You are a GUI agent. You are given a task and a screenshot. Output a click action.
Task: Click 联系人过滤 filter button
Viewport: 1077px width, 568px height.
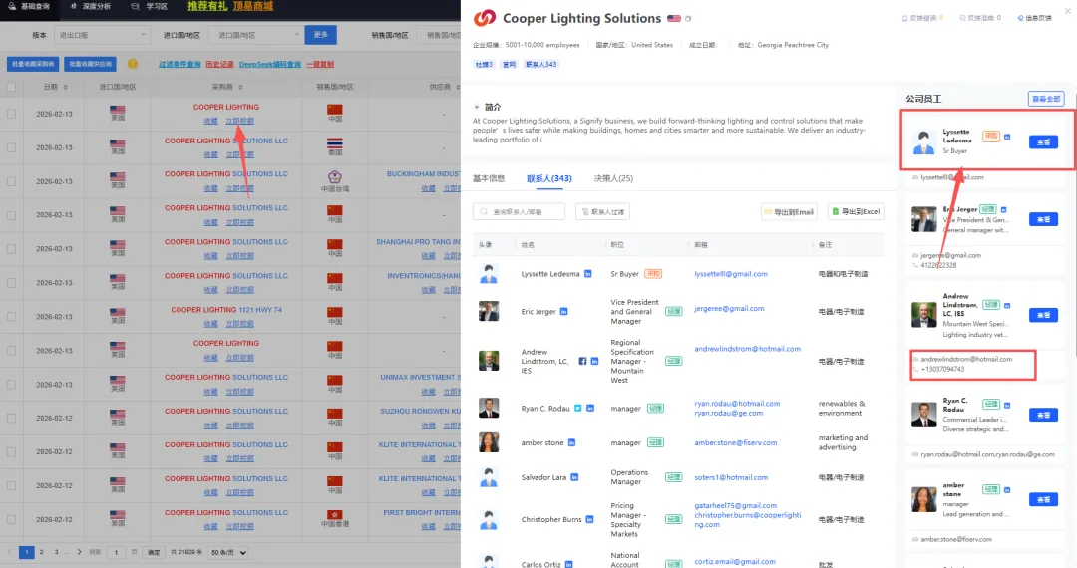602,212
